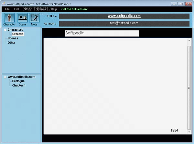Click the Get the full version! link
Image resolution: width=194 pixels, height=144 pixels.
74,9
